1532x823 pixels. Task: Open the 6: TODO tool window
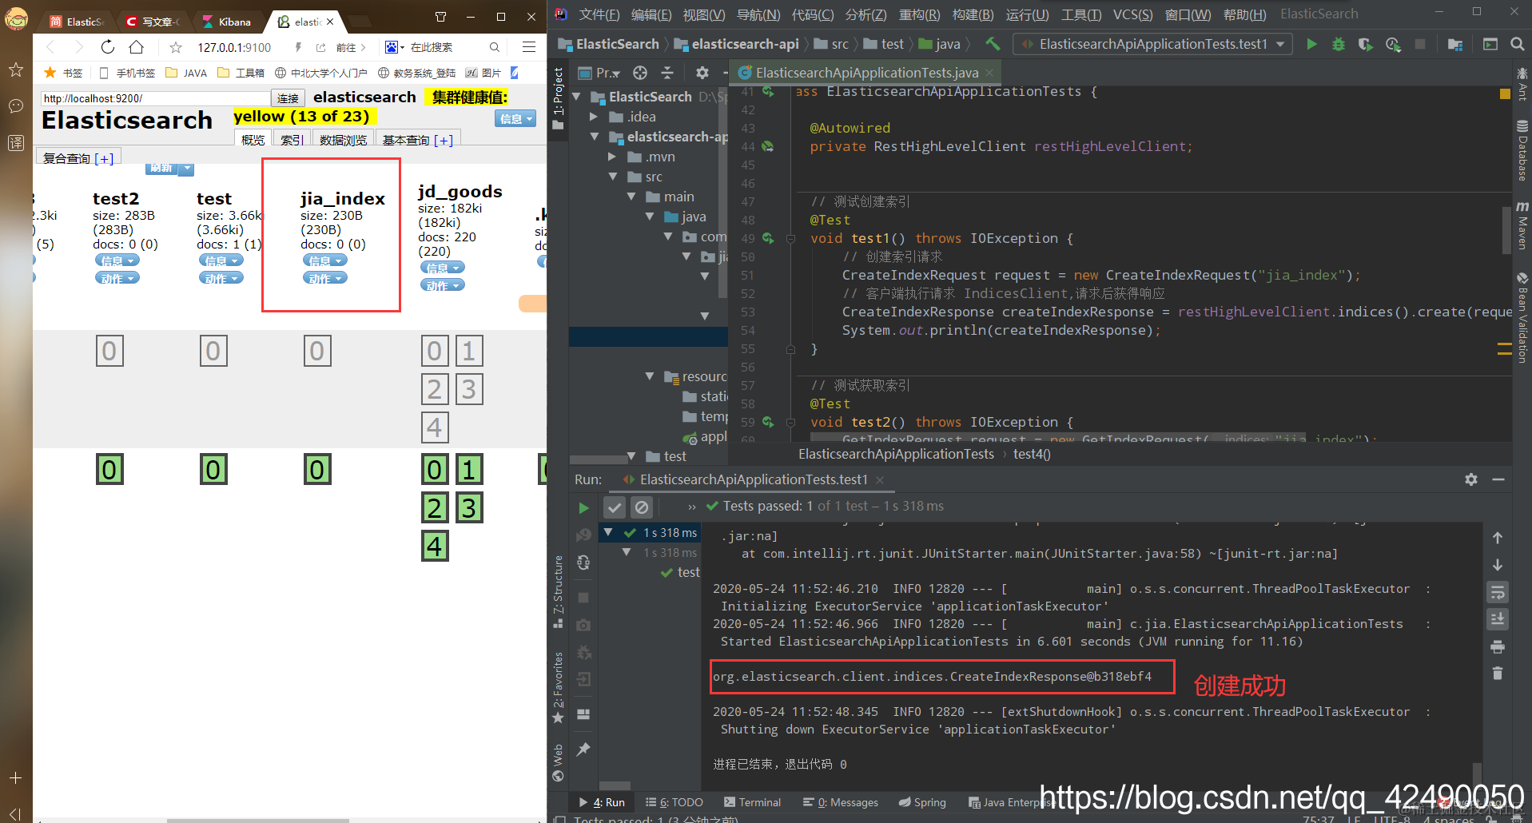tap(674, 802)
